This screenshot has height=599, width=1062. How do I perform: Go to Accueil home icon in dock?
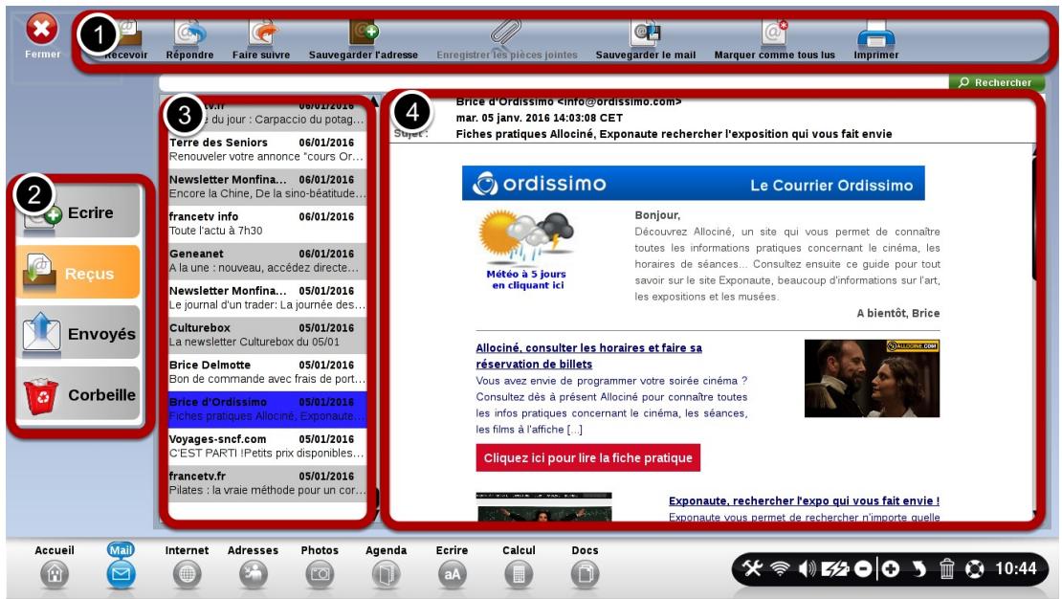tap(55, 574)
